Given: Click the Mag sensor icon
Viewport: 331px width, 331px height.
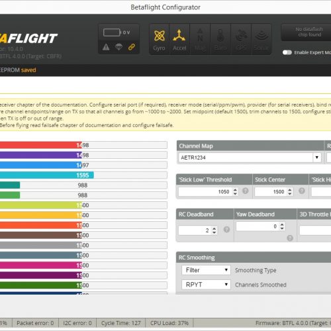Looking at the screenshot, I should click(200, 40).
